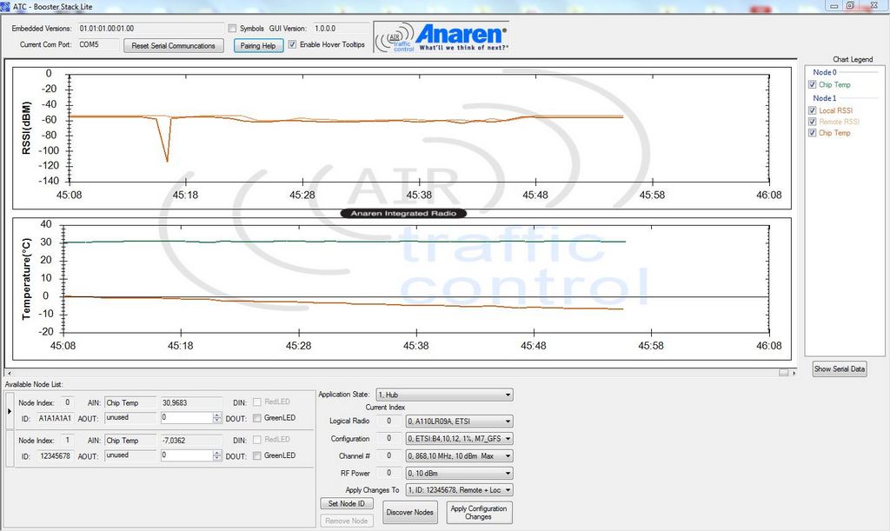
Task: Enable the Symbols checkbox
Action: [231, 29]
